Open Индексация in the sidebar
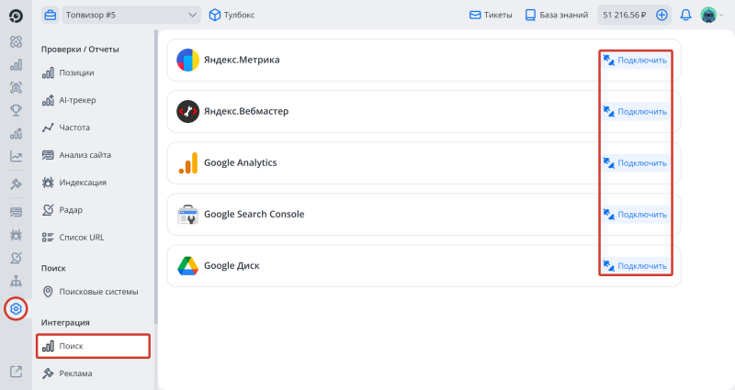Image resolution: width=735 pixels, height=390 pixels. [94, 183]
